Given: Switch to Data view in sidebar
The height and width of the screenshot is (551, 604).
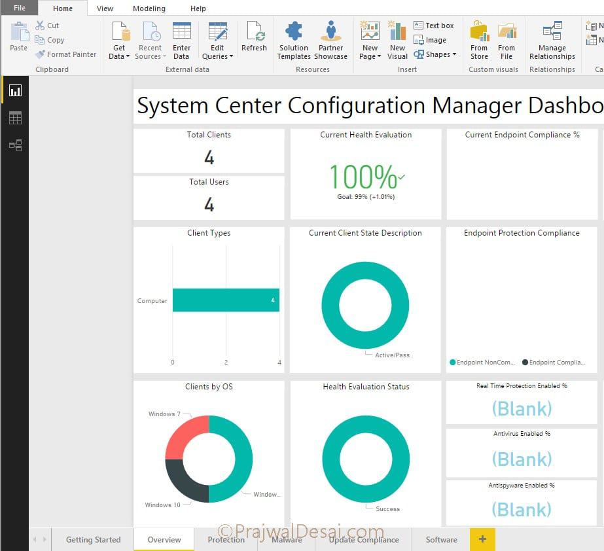Looking at the screenshot, I should (x=16, y=118).
